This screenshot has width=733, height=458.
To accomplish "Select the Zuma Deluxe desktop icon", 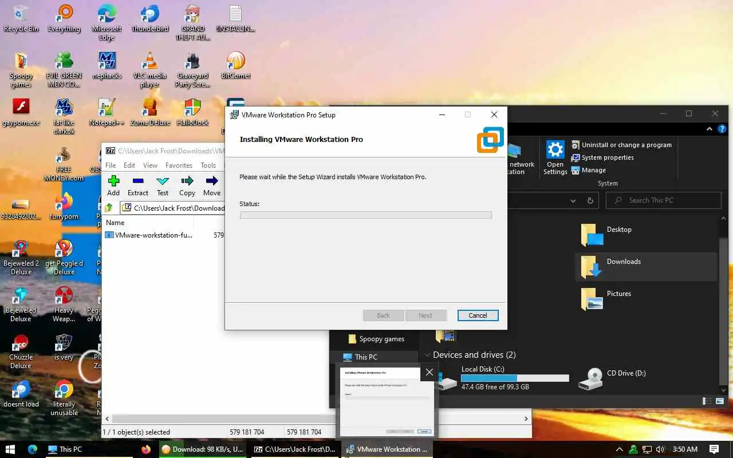I will click(150, 112).
